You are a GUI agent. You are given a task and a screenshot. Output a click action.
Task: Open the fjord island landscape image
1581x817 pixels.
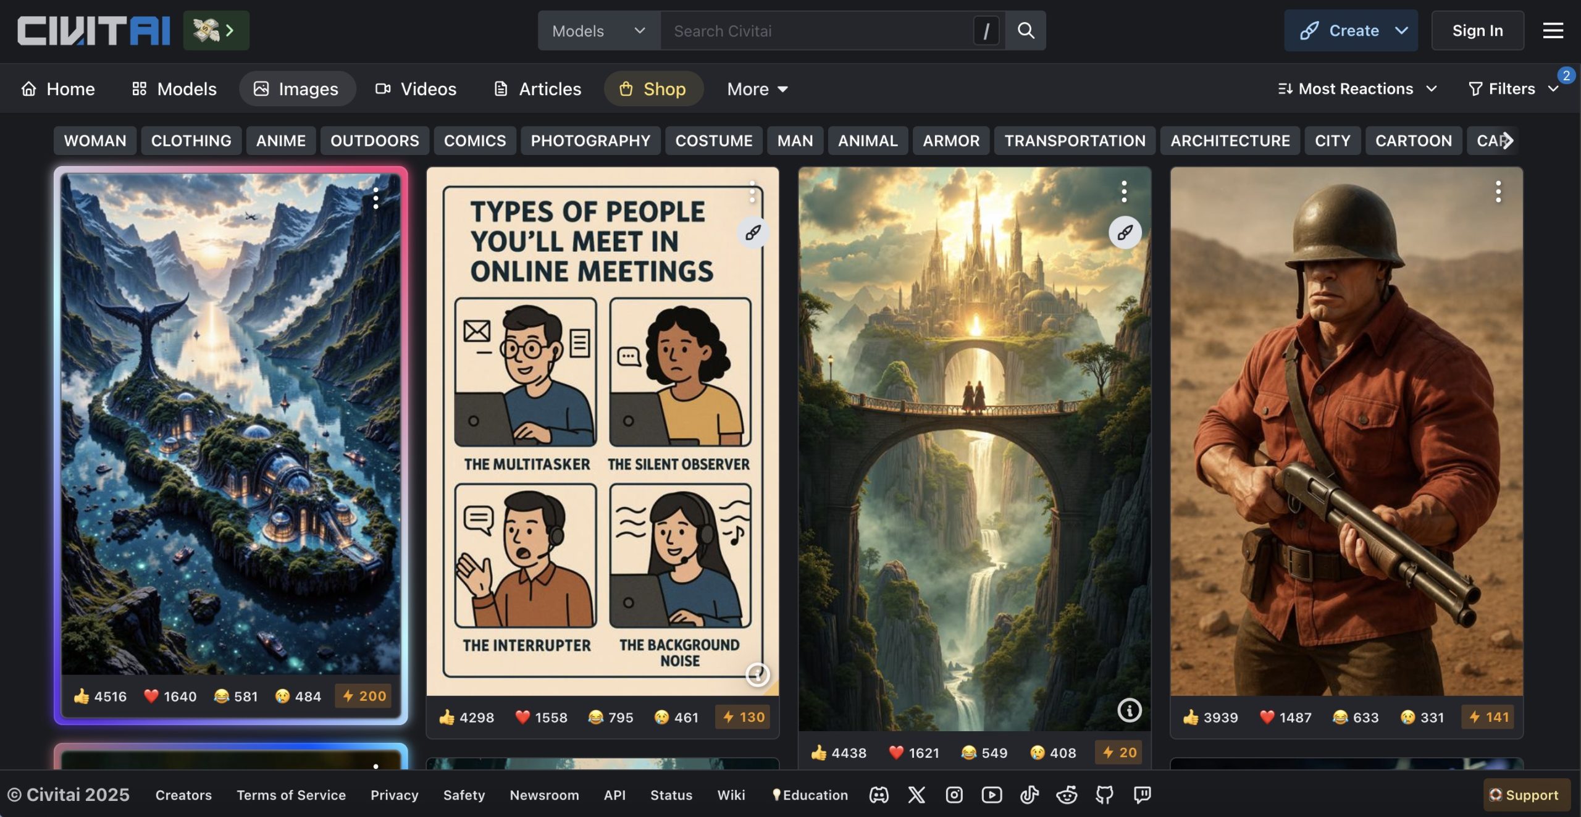click(230, 424)
